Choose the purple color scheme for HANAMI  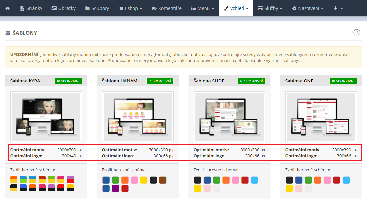point(115,188)
